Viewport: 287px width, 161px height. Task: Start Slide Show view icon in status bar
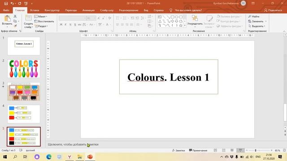pyautogui.click(x=240, y=150)
